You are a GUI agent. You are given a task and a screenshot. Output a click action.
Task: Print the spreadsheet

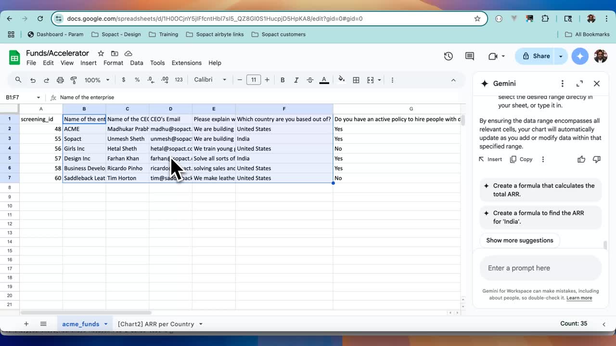[x=60, y=80]
